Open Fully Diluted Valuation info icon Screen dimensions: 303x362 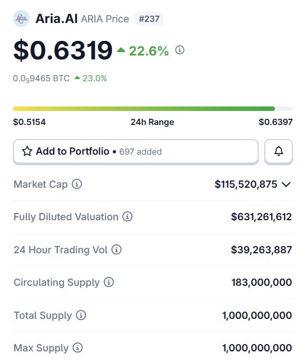pyautogui.click(x=127, y=216)
